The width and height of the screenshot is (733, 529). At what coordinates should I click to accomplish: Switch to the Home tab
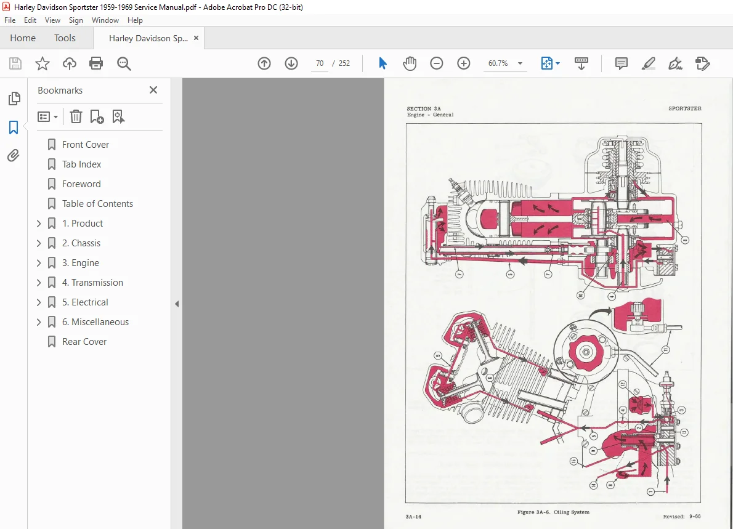[23, 38]
